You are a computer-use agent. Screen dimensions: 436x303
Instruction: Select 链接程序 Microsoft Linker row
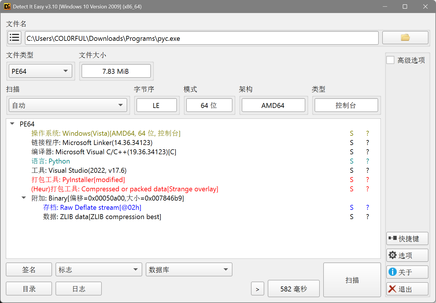point(193,142)
